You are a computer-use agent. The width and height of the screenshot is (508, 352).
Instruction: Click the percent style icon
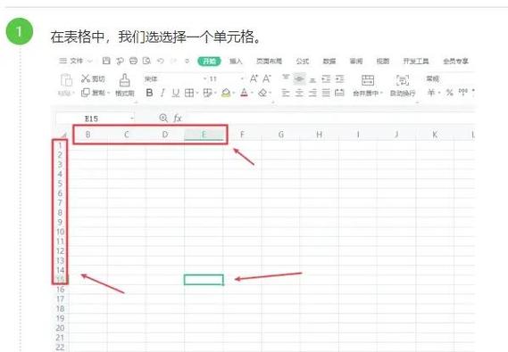pyautogui.click(x=449, y=93)
